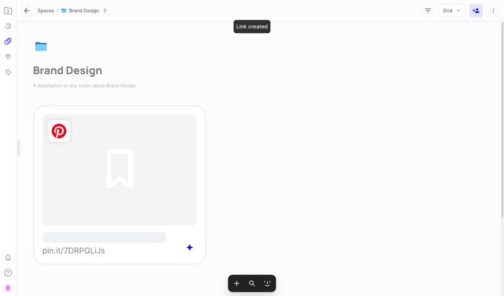Click the back arrow button
Screen dimensions: 504x296
(x=26, y=11)
